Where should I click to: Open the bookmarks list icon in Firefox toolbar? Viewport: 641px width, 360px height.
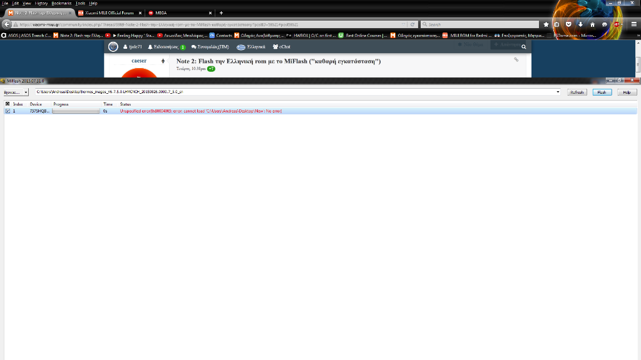(x=556, y=24)
